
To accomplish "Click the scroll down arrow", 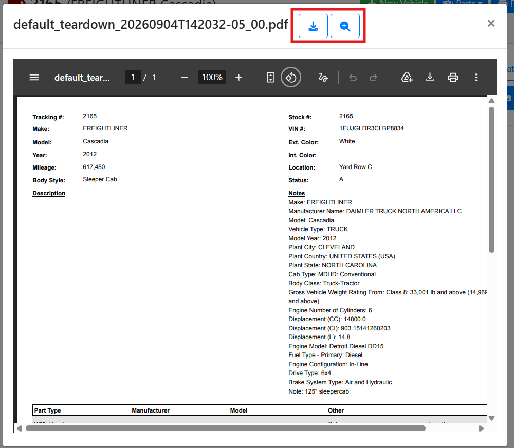I will pos(491,418).
